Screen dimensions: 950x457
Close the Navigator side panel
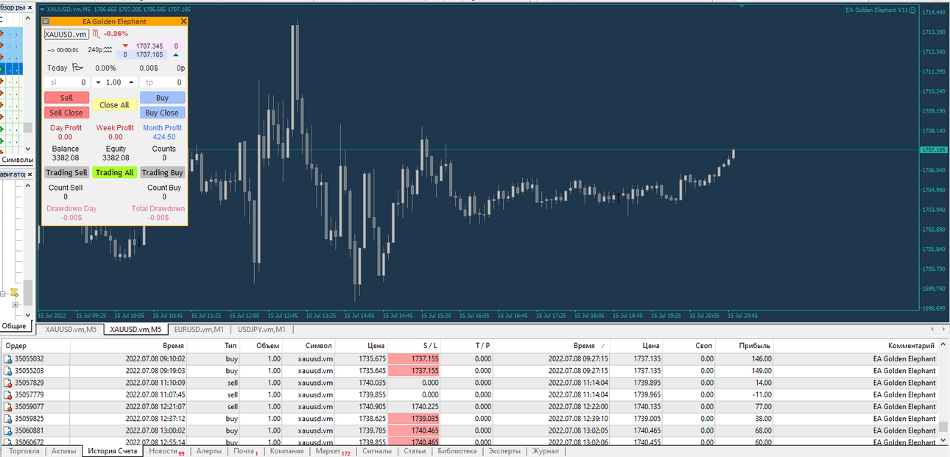(30, 174)
